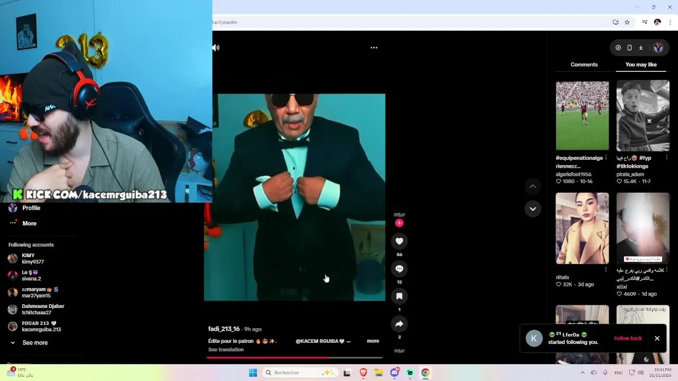This screenshot has height=381, width=678.
Task: Open options for the xi5xi video card
Action: coord(666,270)
